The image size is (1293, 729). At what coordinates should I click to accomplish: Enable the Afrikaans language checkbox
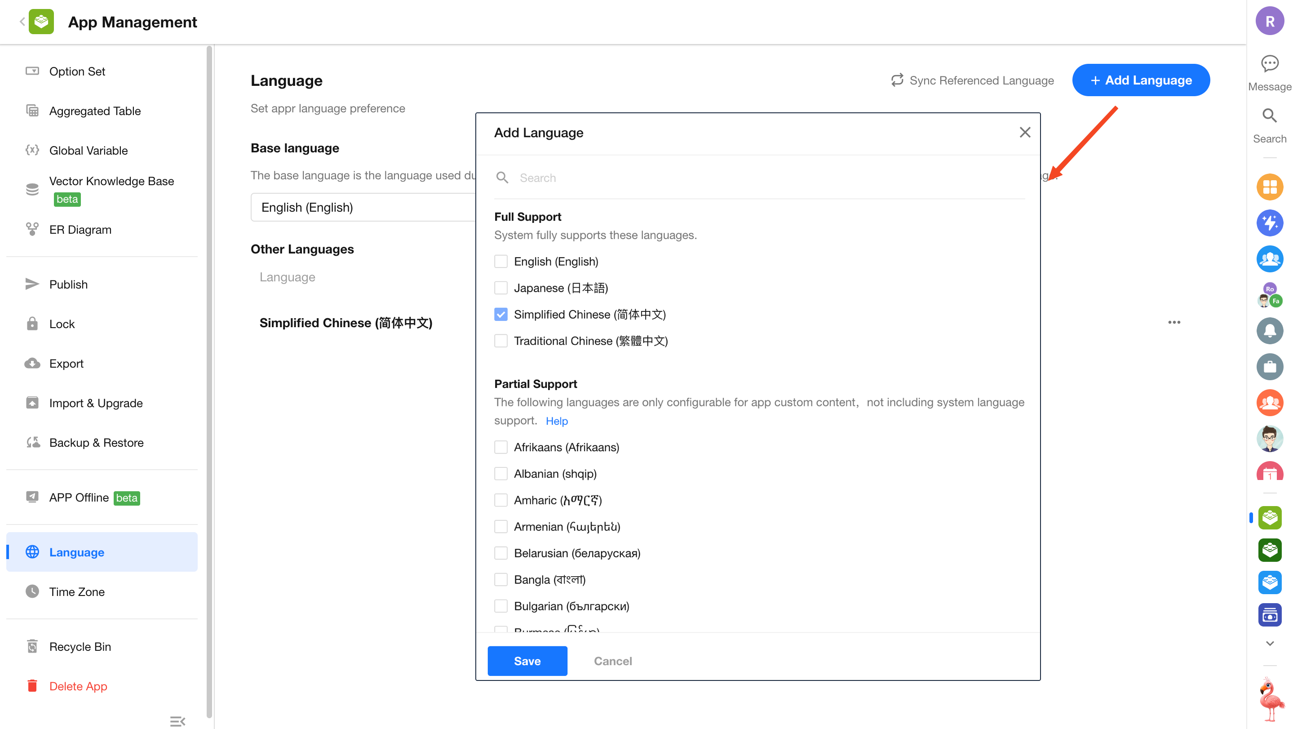(x=500, y=447)
